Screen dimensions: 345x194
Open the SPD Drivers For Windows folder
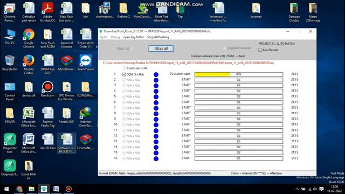(66, 91)
